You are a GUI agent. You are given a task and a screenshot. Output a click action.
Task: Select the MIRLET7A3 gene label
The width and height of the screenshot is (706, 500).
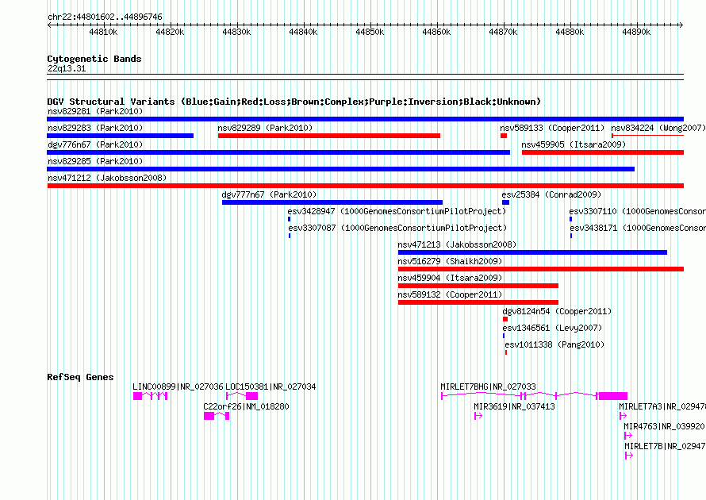tap(662, 406)
